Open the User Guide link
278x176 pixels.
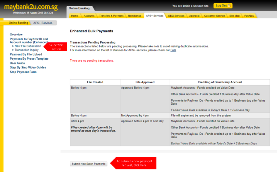(x=17, y=63)
